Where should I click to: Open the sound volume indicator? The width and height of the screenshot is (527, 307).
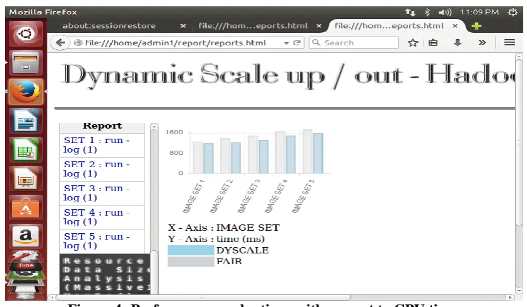pos(445,13)
